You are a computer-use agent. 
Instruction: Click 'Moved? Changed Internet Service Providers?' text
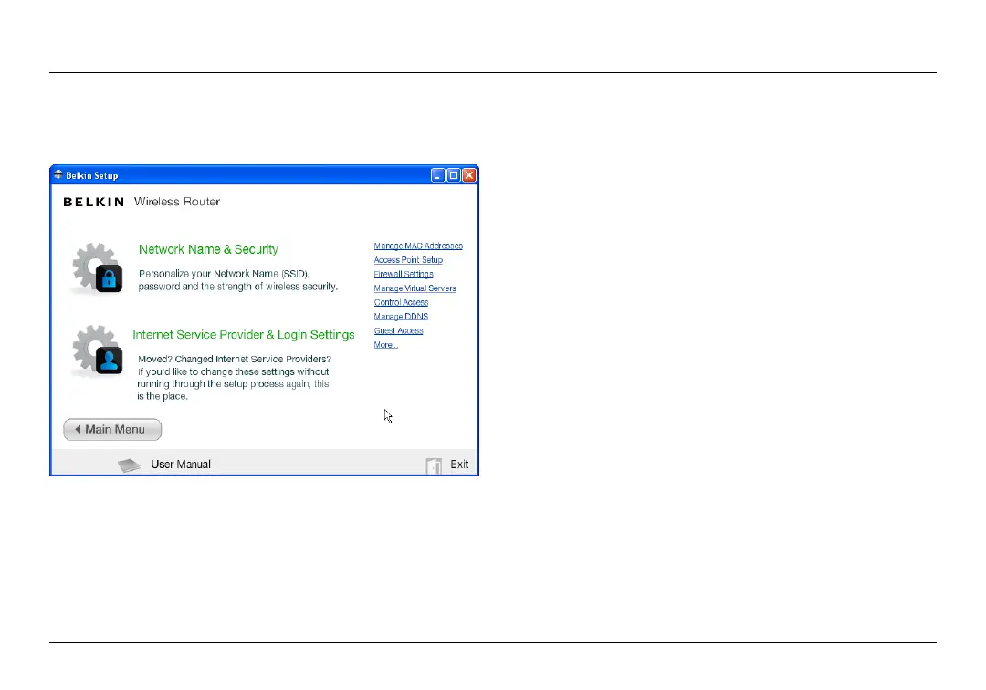tap(235, 360)
